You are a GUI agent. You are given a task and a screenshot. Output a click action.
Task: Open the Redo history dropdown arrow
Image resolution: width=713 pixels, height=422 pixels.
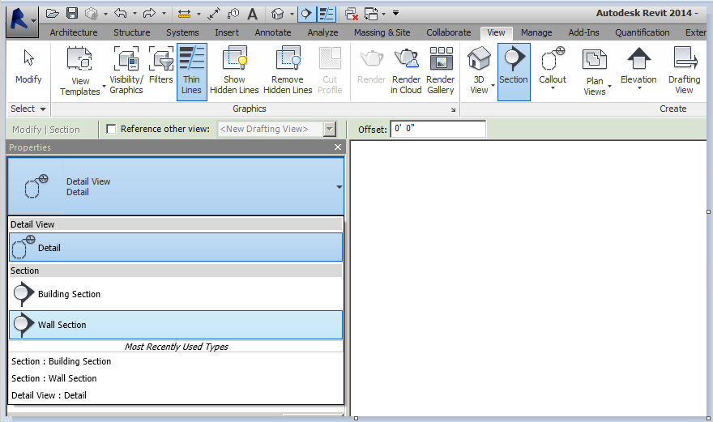coord(164,14)
